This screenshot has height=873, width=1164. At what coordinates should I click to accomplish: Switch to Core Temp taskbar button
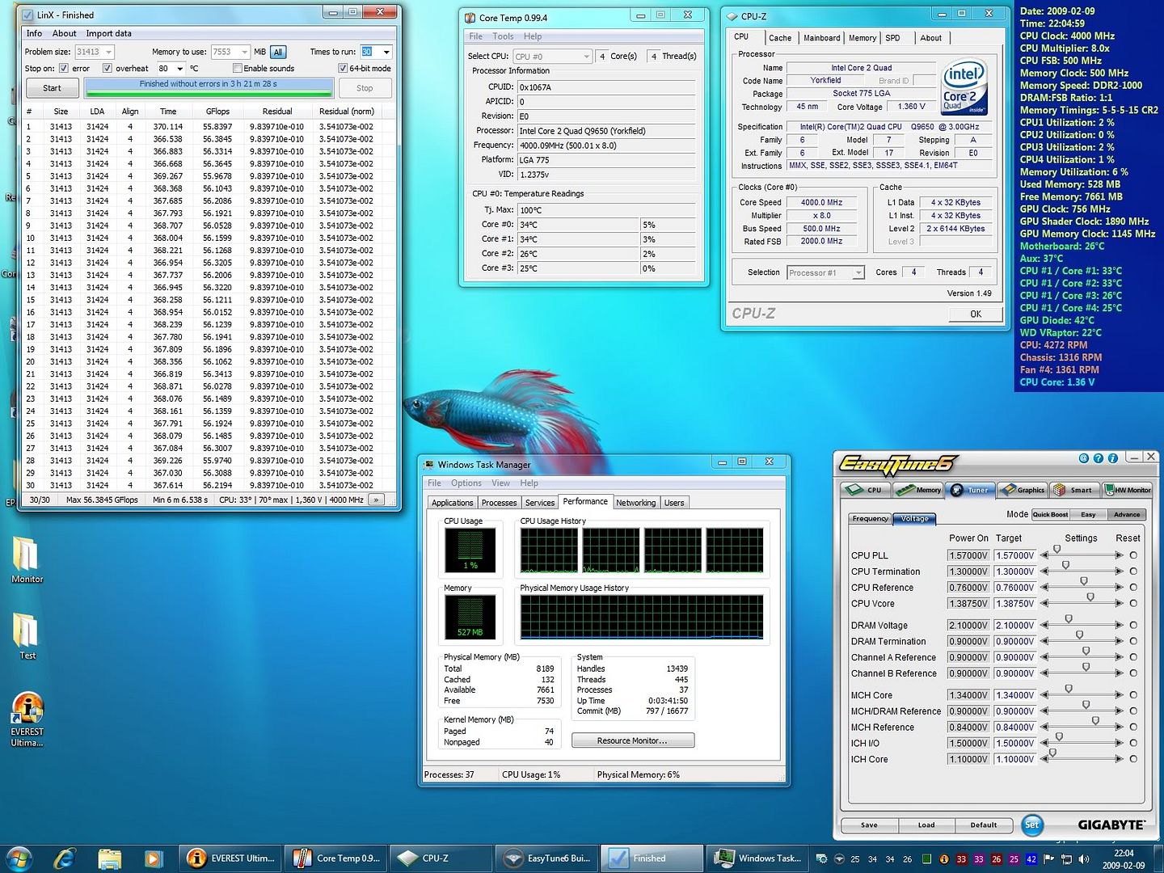coord(335,858)
